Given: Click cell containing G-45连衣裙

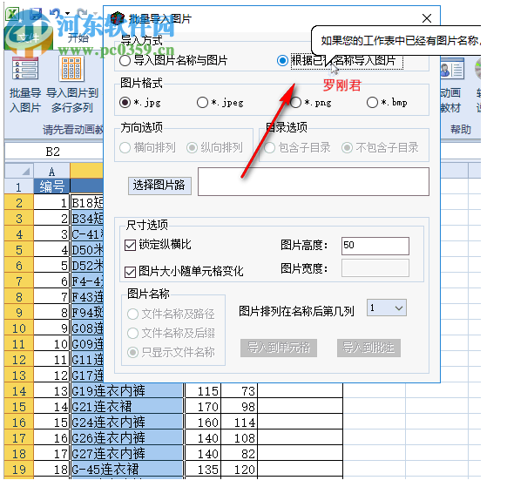Looking at the screenshot, I should [127, 470].
